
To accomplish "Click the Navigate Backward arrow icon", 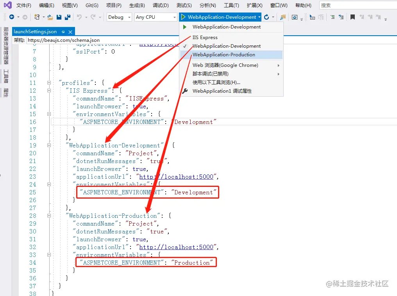I will [12, 17].
